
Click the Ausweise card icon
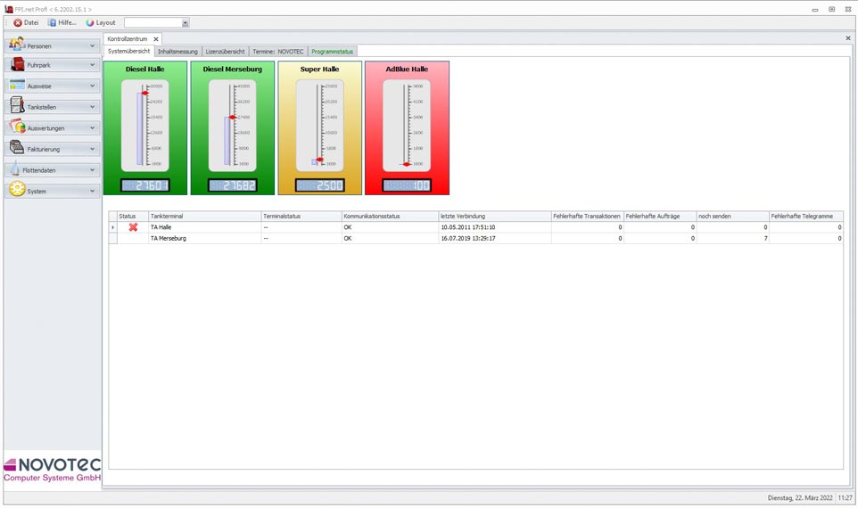17,86
